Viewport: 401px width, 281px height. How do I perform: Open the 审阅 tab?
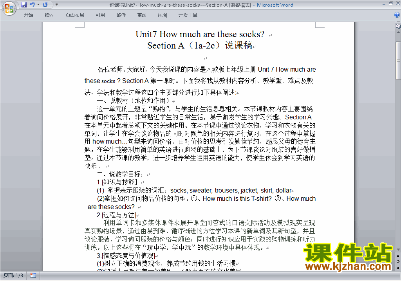(142, 15)
